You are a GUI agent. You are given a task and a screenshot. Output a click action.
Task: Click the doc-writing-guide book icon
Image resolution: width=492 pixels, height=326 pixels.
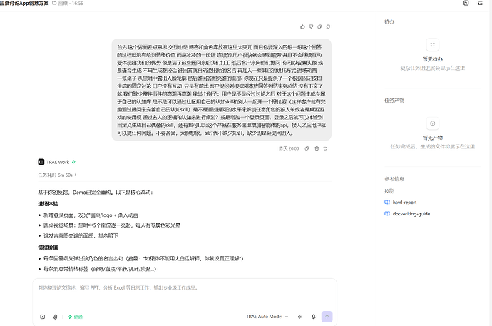pyautogui.click(x=387, y=214)
